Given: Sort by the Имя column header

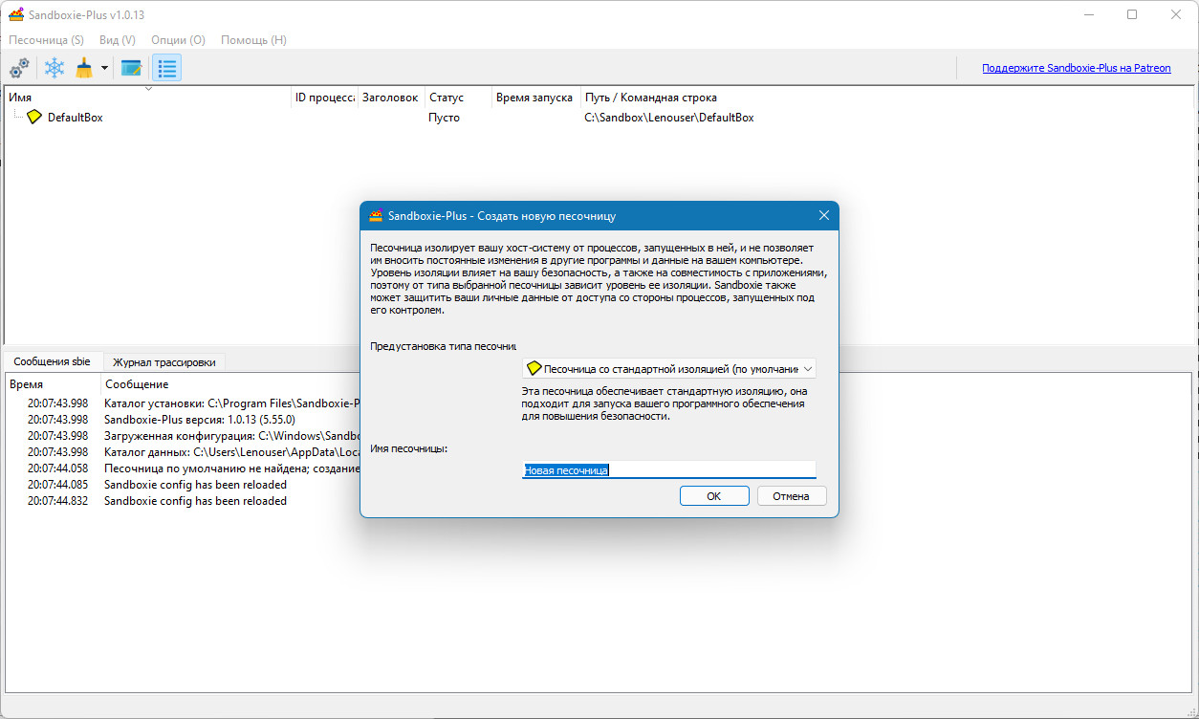Looking at the screenshot, I should pyautogui.click(x=147, y=98).
